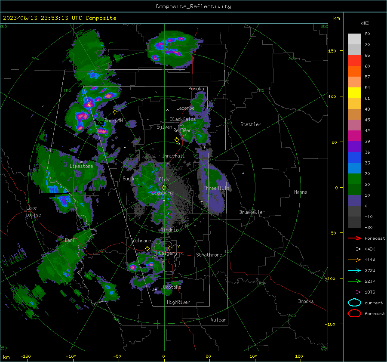Click the 'Calgary' map label
The image size is (387, 362).
point(168,253)
